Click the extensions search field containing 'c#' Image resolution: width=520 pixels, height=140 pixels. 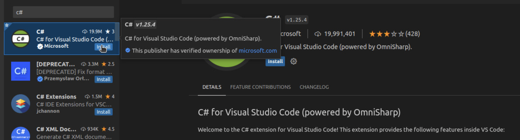click(63, 12)
